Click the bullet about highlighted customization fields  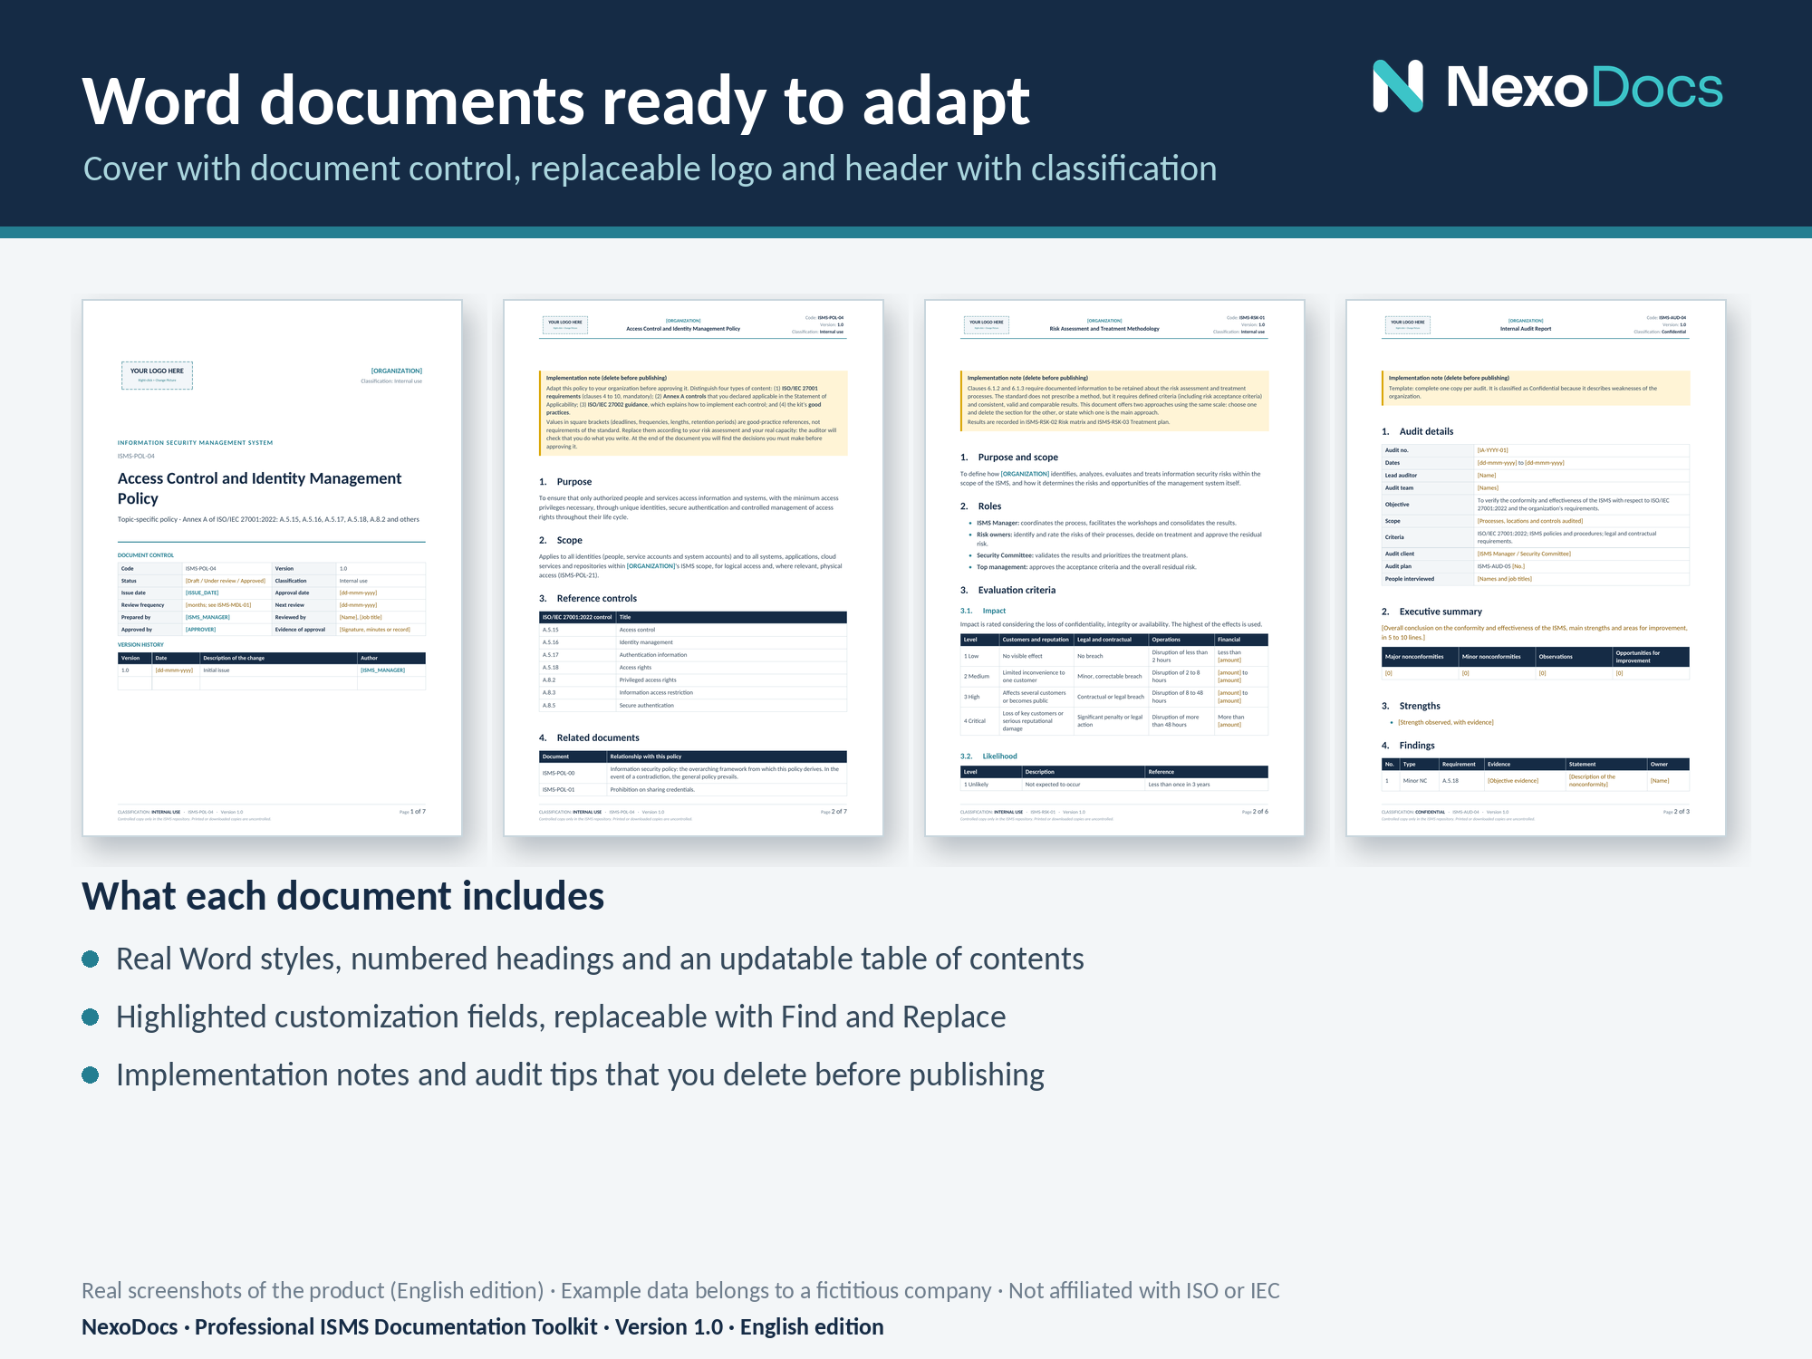(x=561, y=1017)
